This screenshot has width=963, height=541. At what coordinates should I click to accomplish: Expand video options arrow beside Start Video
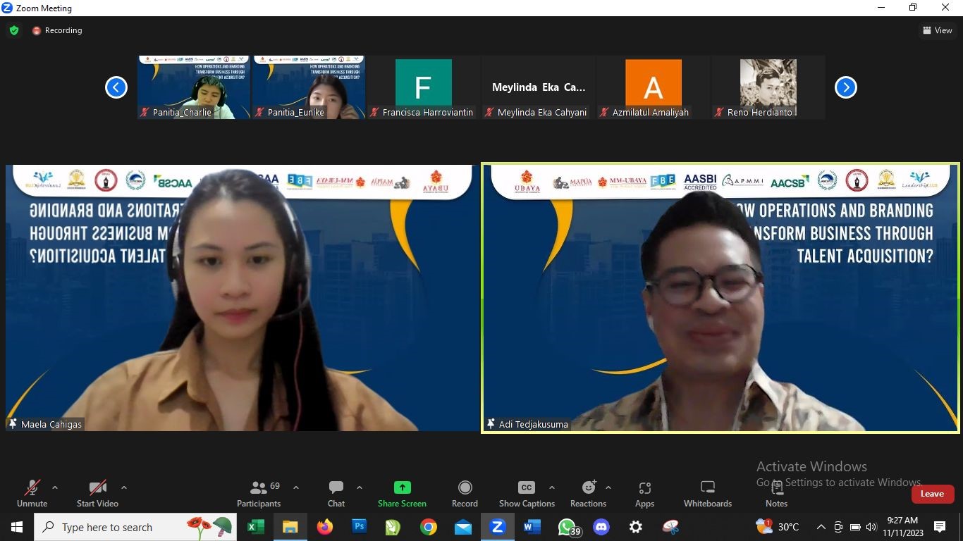124,487
